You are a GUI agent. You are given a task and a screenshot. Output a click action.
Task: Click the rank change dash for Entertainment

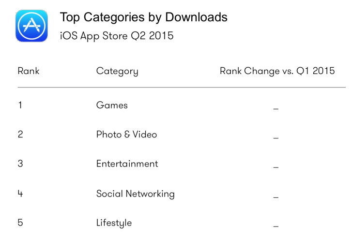click(275, 167)
